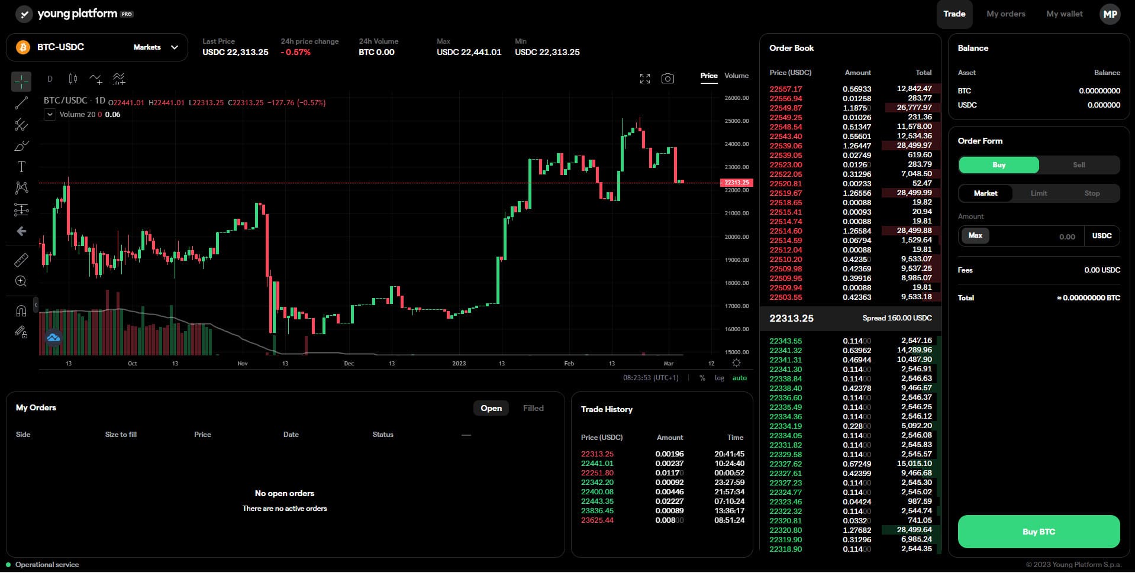Viewport: 1135px width, 573px height.
Task: Select the trend line drawing tool
Action: click(x=21, y=103)
